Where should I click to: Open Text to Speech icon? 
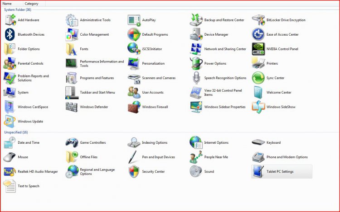(10, 186)
